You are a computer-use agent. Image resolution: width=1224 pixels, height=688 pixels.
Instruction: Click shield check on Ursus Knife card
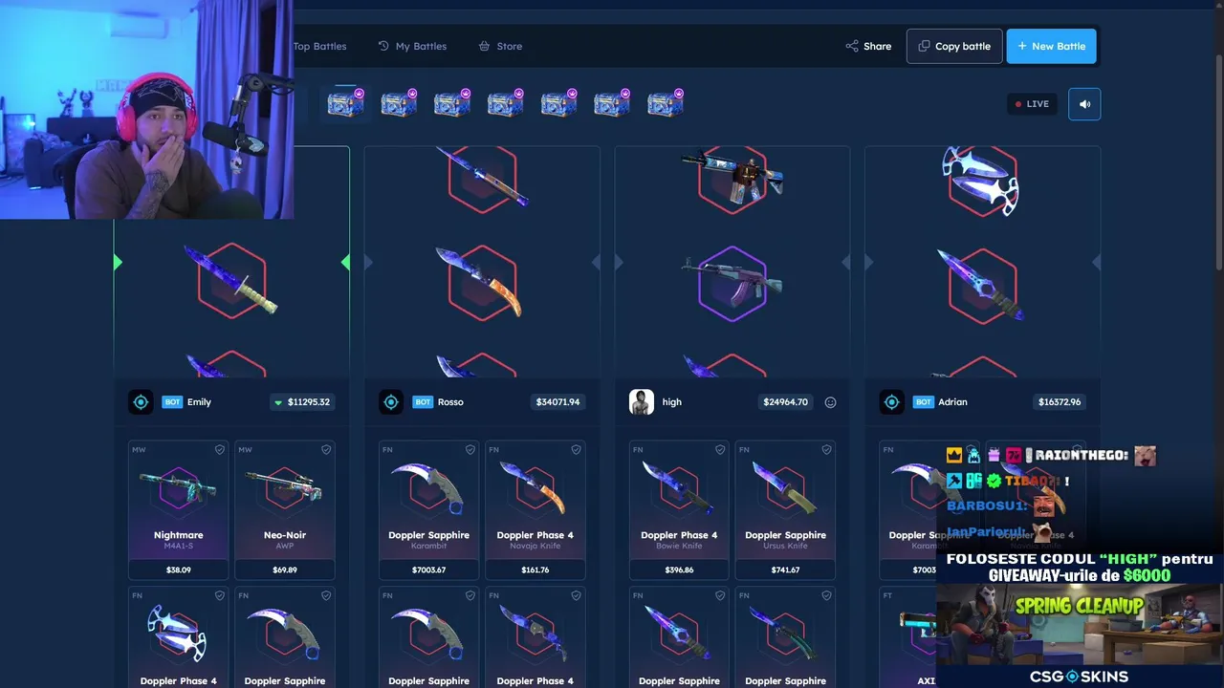point(826,450)
